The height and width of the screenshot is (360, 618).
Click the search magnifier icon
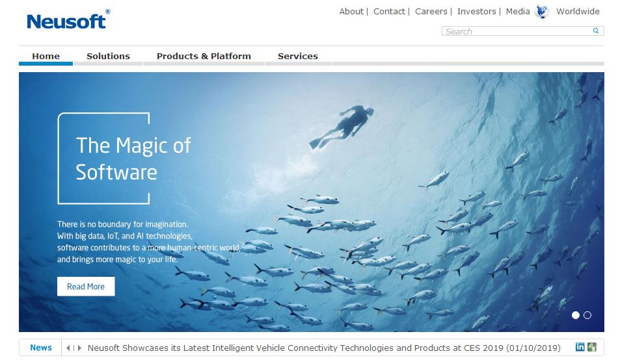pos(595,31)
